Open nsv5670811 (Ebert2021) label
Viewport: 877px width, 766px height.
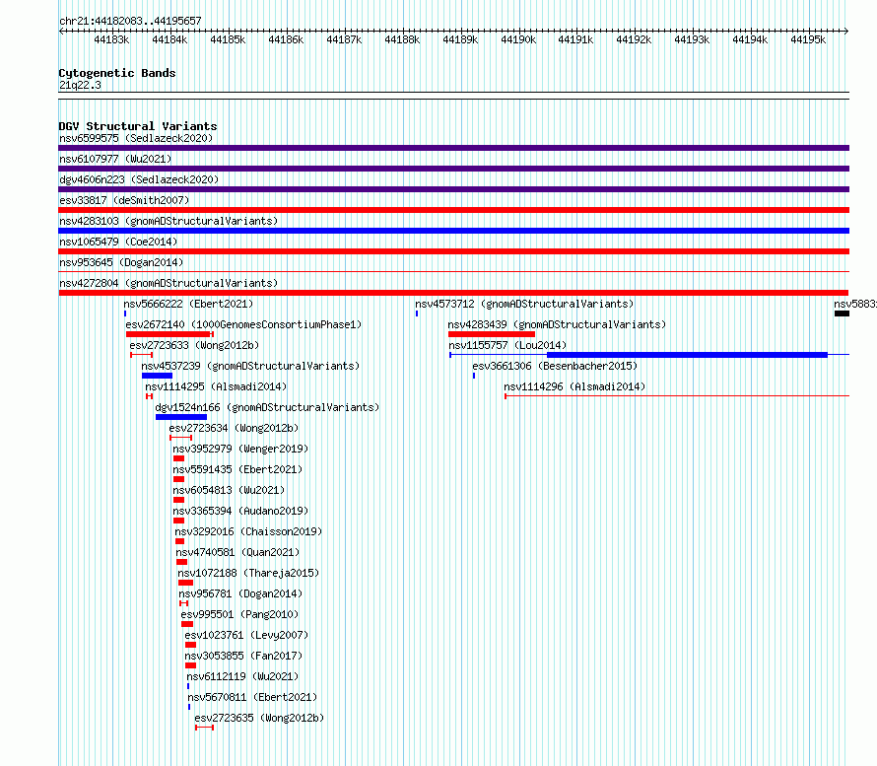point(252,697)
